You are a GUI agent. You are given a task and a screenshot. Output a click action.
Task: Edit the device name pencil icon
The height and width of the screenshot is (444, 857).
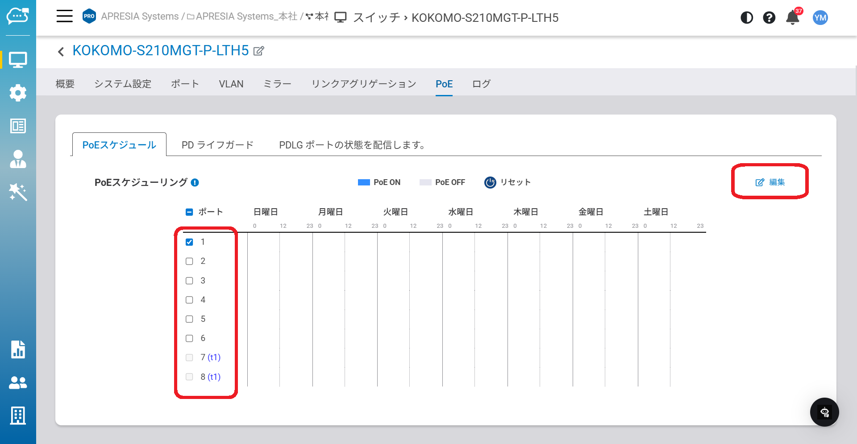pos(259,51)
